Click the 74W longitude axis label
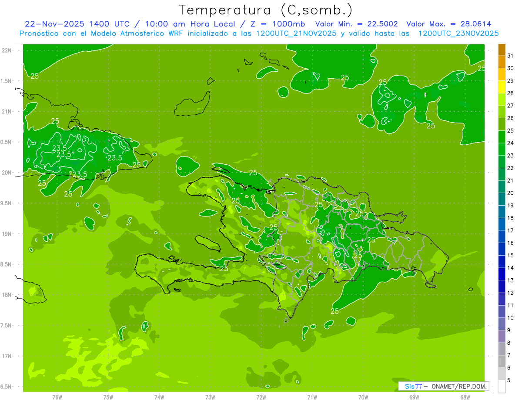This screenshot has width=522, height=403. (159, 397)
